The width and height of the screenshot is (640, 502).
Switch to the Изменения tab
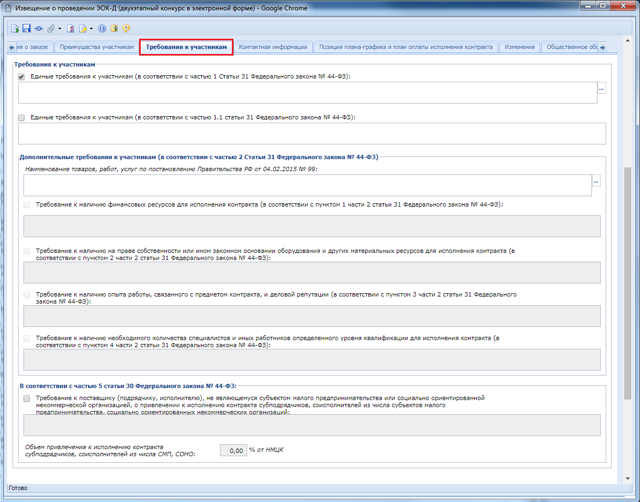pyautogui.click(x=519, y=47)
